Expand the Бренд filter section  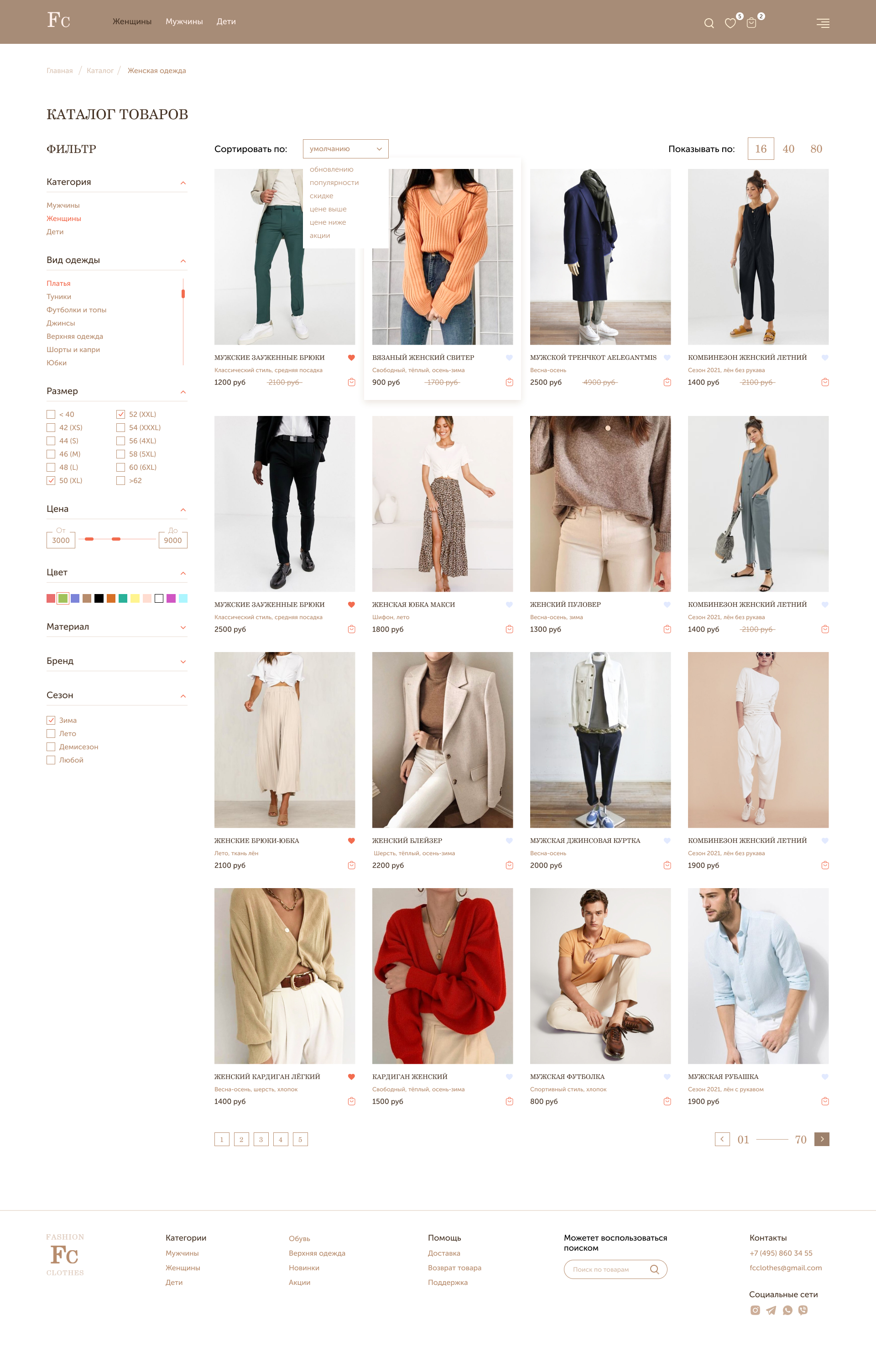(182, 662)
